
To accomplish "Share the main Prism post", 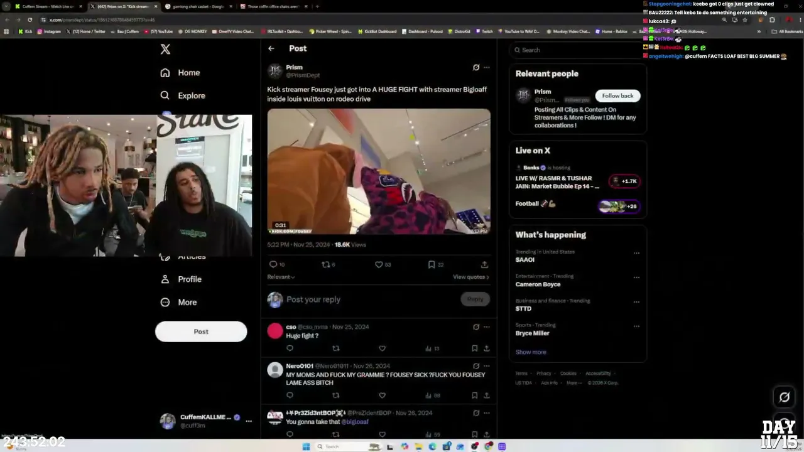I will click(484, 264).
